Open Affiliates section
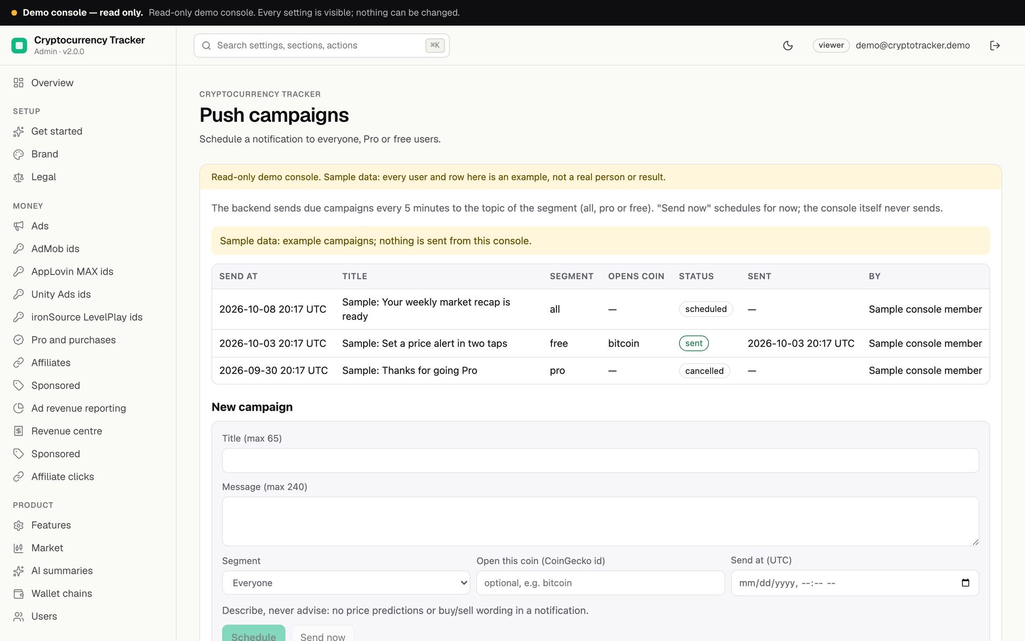The width and height of the screenshot is (1025, 641). coord(51,363)
